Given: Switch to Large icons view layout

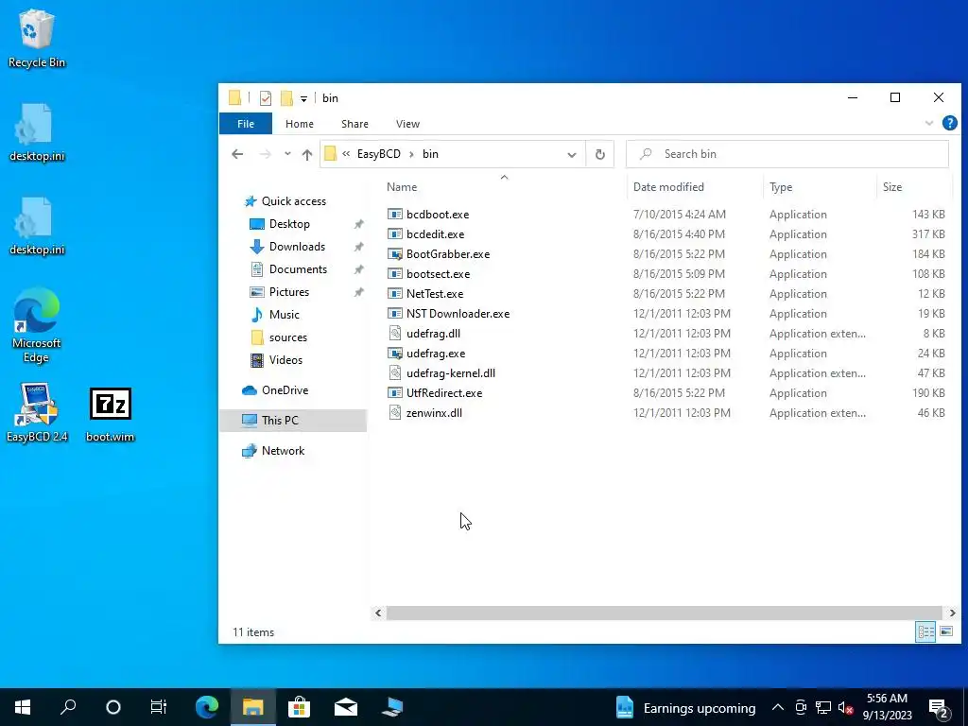Looking at the screenshot, I should pos(945,631).
